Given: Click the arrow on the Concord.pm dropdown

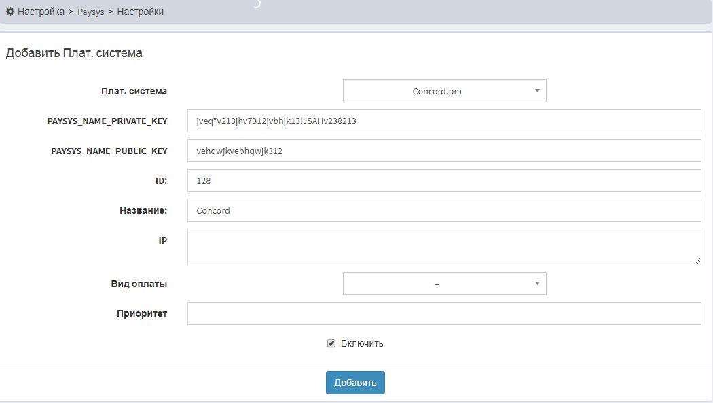Looking at the screenshot, I should (x=536, y=91).
